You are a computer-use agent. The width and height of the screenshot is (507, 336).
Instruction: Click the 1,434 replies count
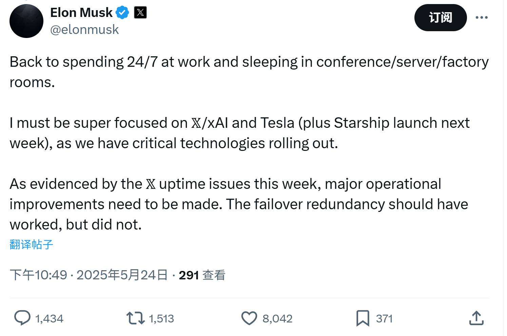[50, 319]
